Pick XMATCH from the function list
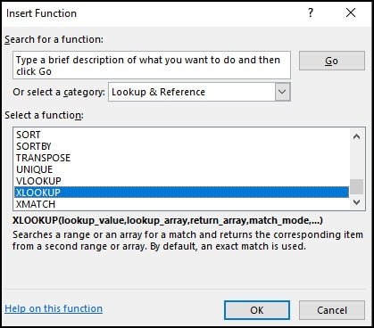The image size is (374, 328). [x=182, y=204]
